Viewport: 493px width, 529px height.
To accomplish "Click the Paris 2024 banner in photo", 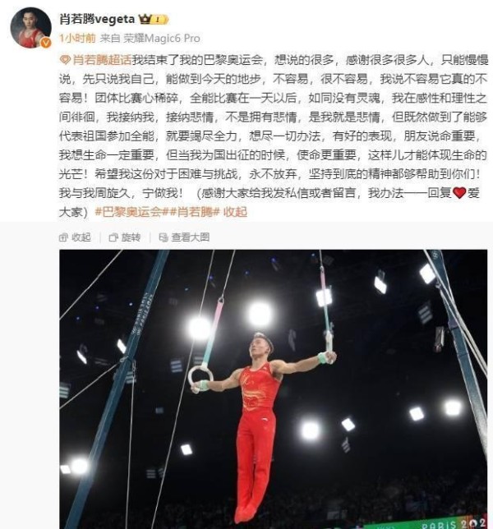I will 425,522.
